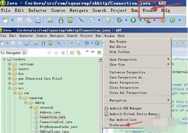Viewport: 188px width, 133px height.
Task: Click the Debug bug icon in the lower ADT window toolbar
Action: coord(87,43)
